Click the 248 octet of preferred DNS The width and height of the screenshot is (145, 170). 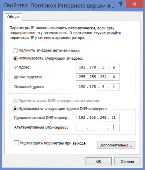(x=103, y=117)
